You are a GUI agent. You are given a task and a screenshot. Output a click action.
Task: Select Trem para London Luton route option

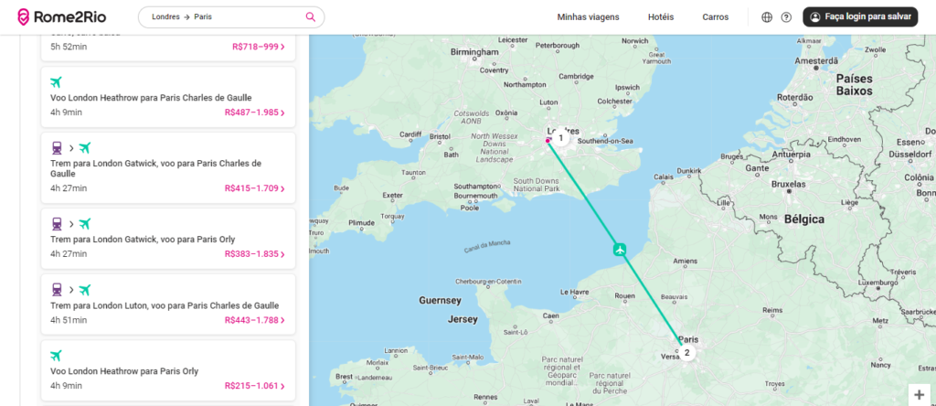(165, 305)
